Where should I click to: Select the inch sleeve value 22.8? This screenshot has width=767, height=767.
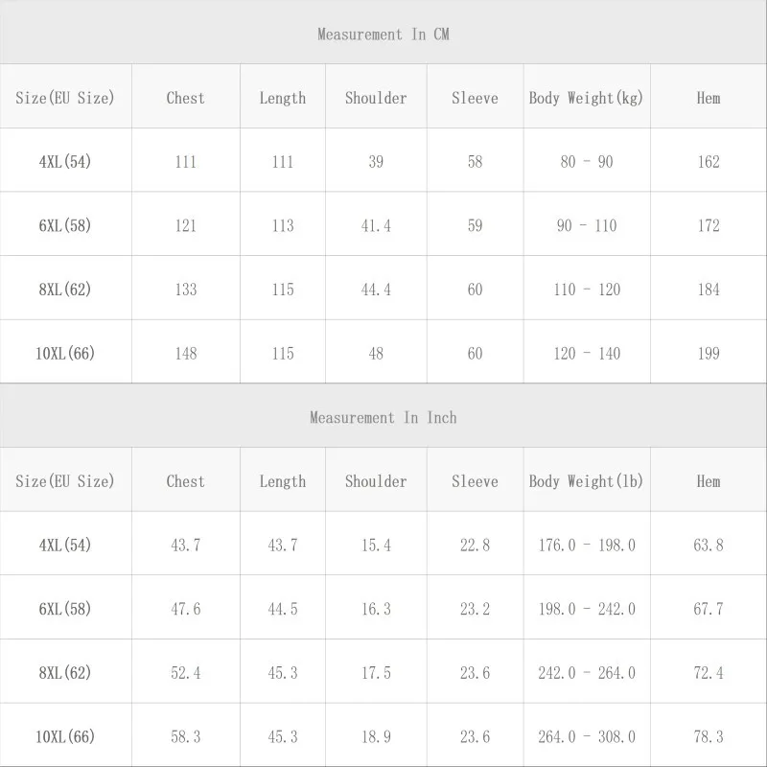[x=475, y=546]
